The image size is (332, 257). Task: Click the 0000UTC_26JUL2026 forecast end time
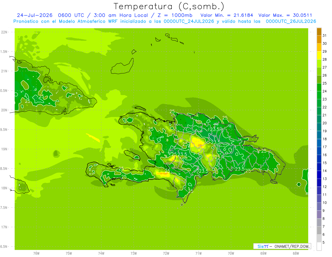point(291,21)
